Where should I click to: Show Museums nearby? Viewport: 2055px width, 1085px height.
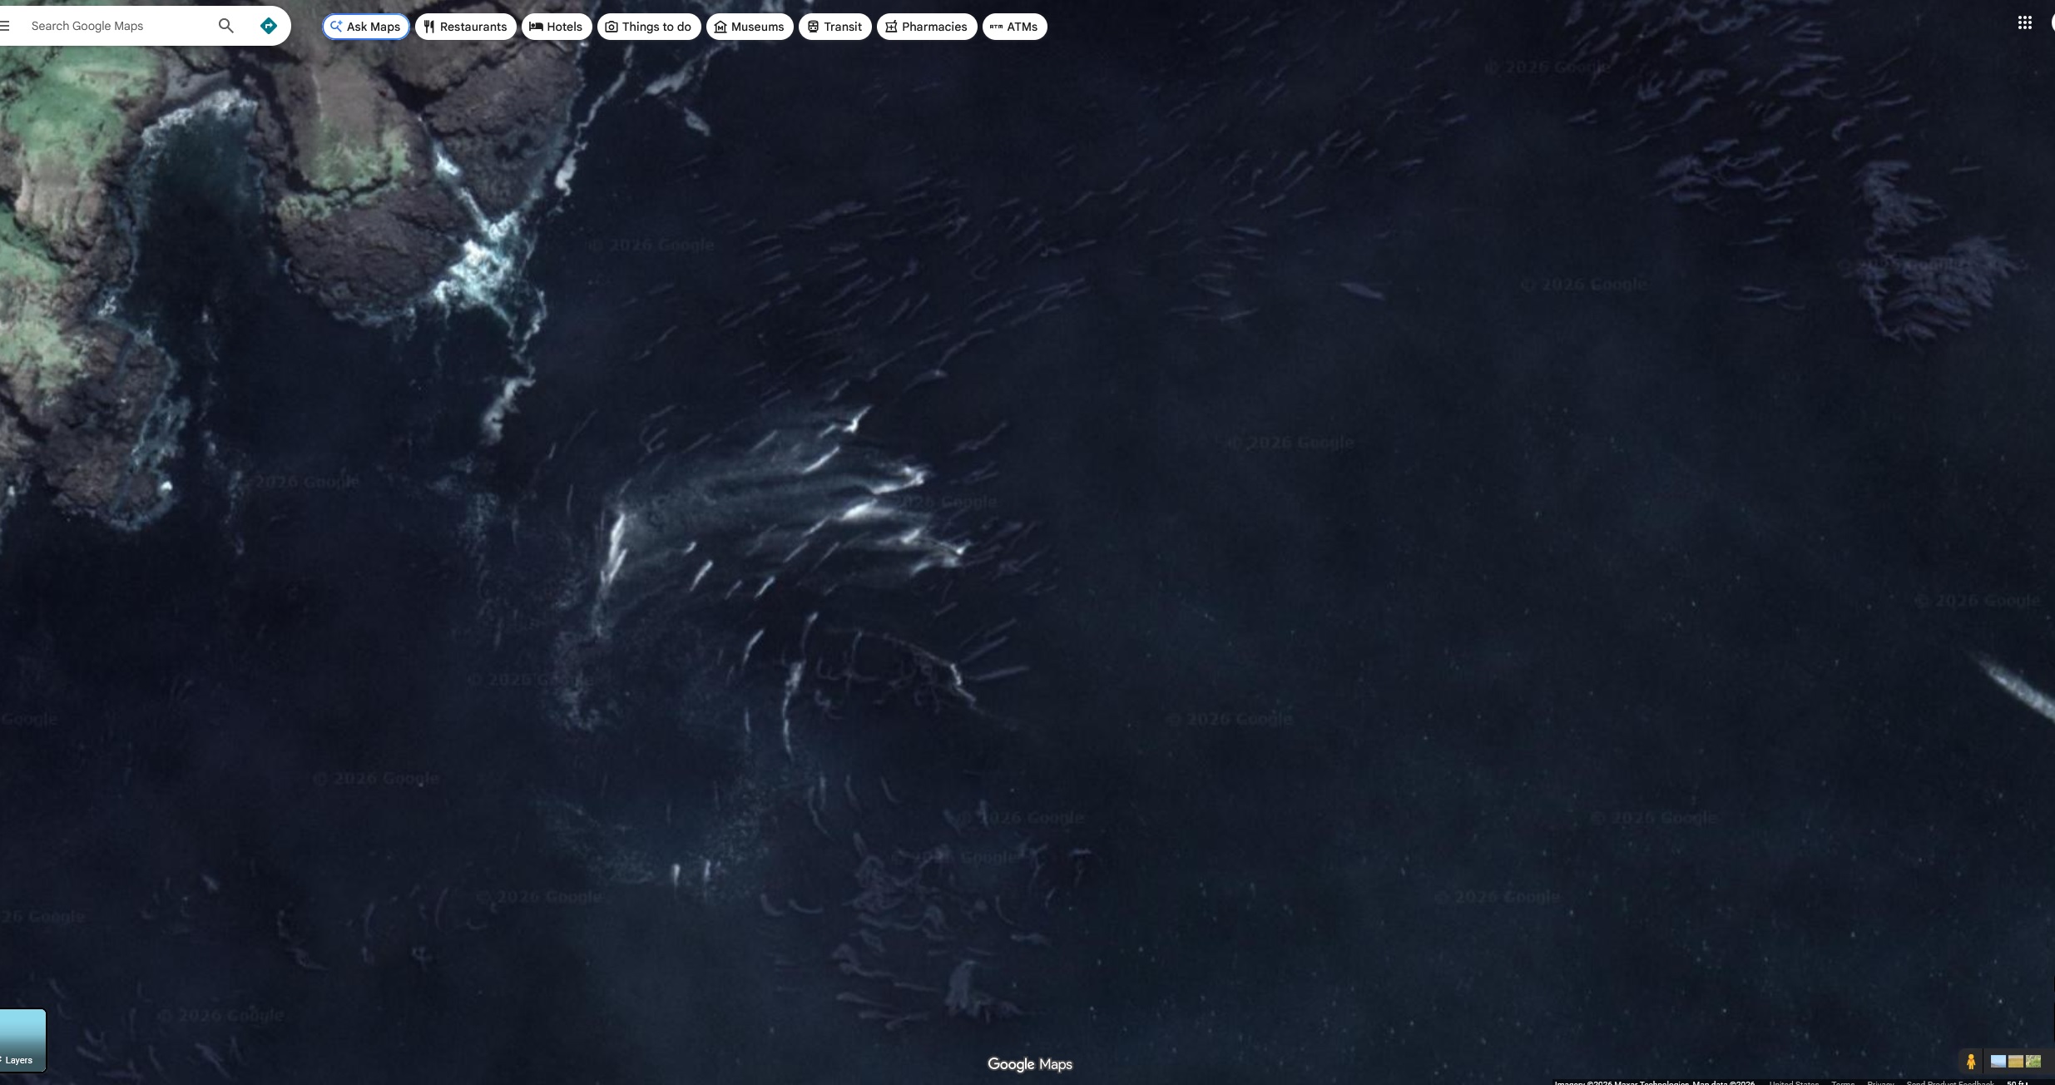[x=749, y=27]
